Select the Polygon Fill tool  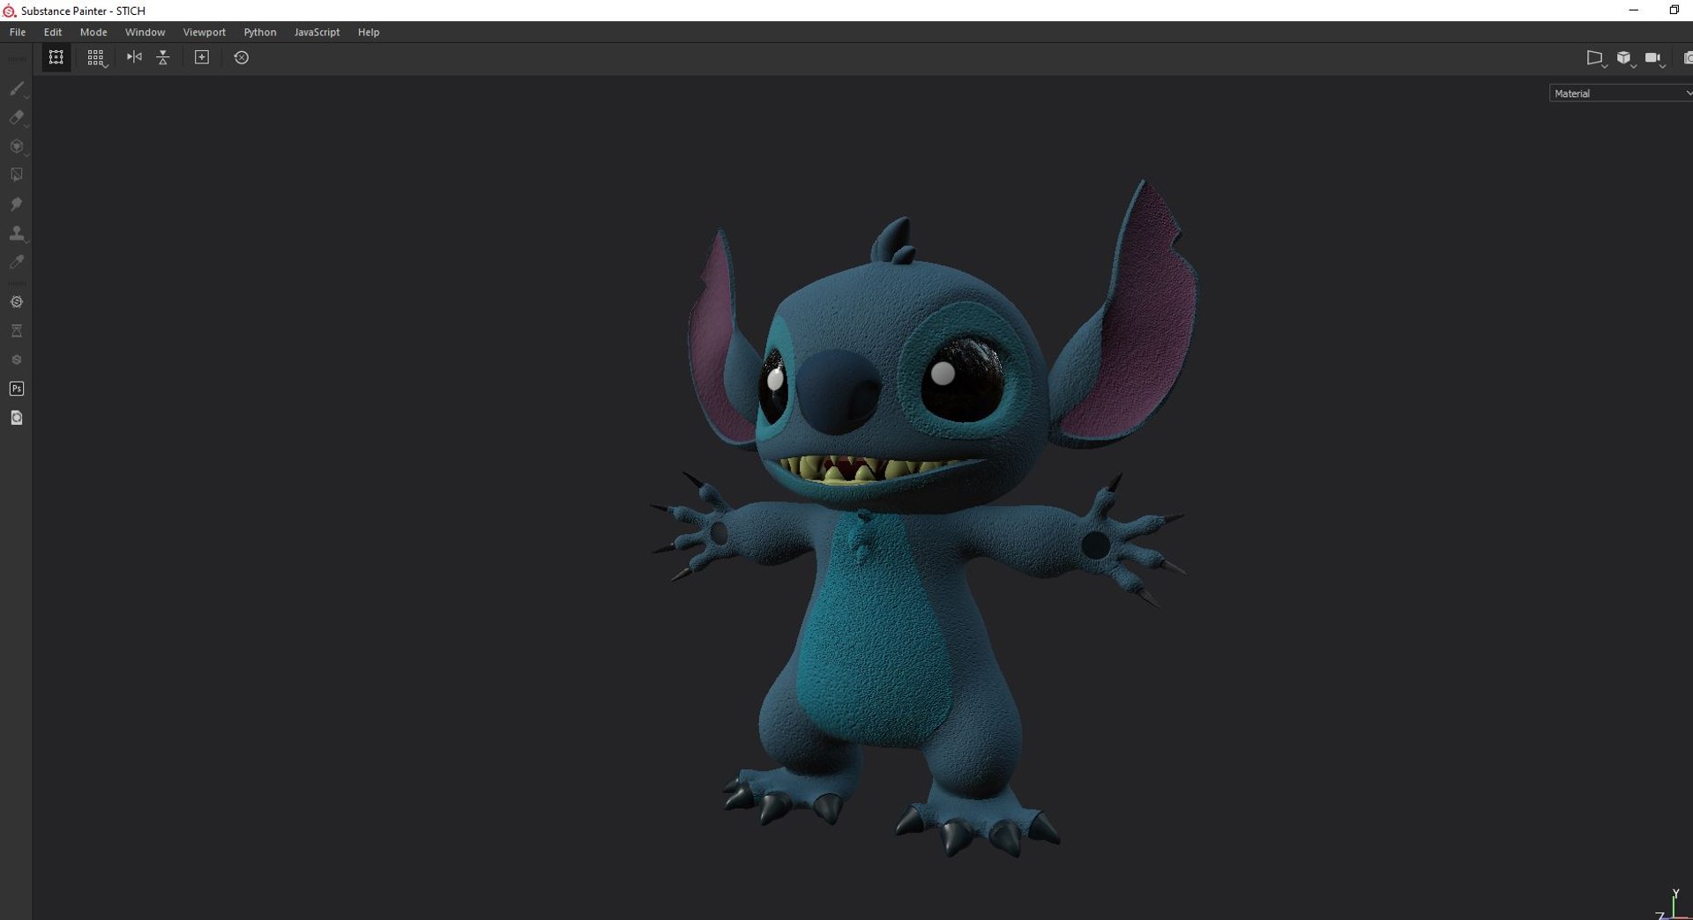(x=16, y=175)
